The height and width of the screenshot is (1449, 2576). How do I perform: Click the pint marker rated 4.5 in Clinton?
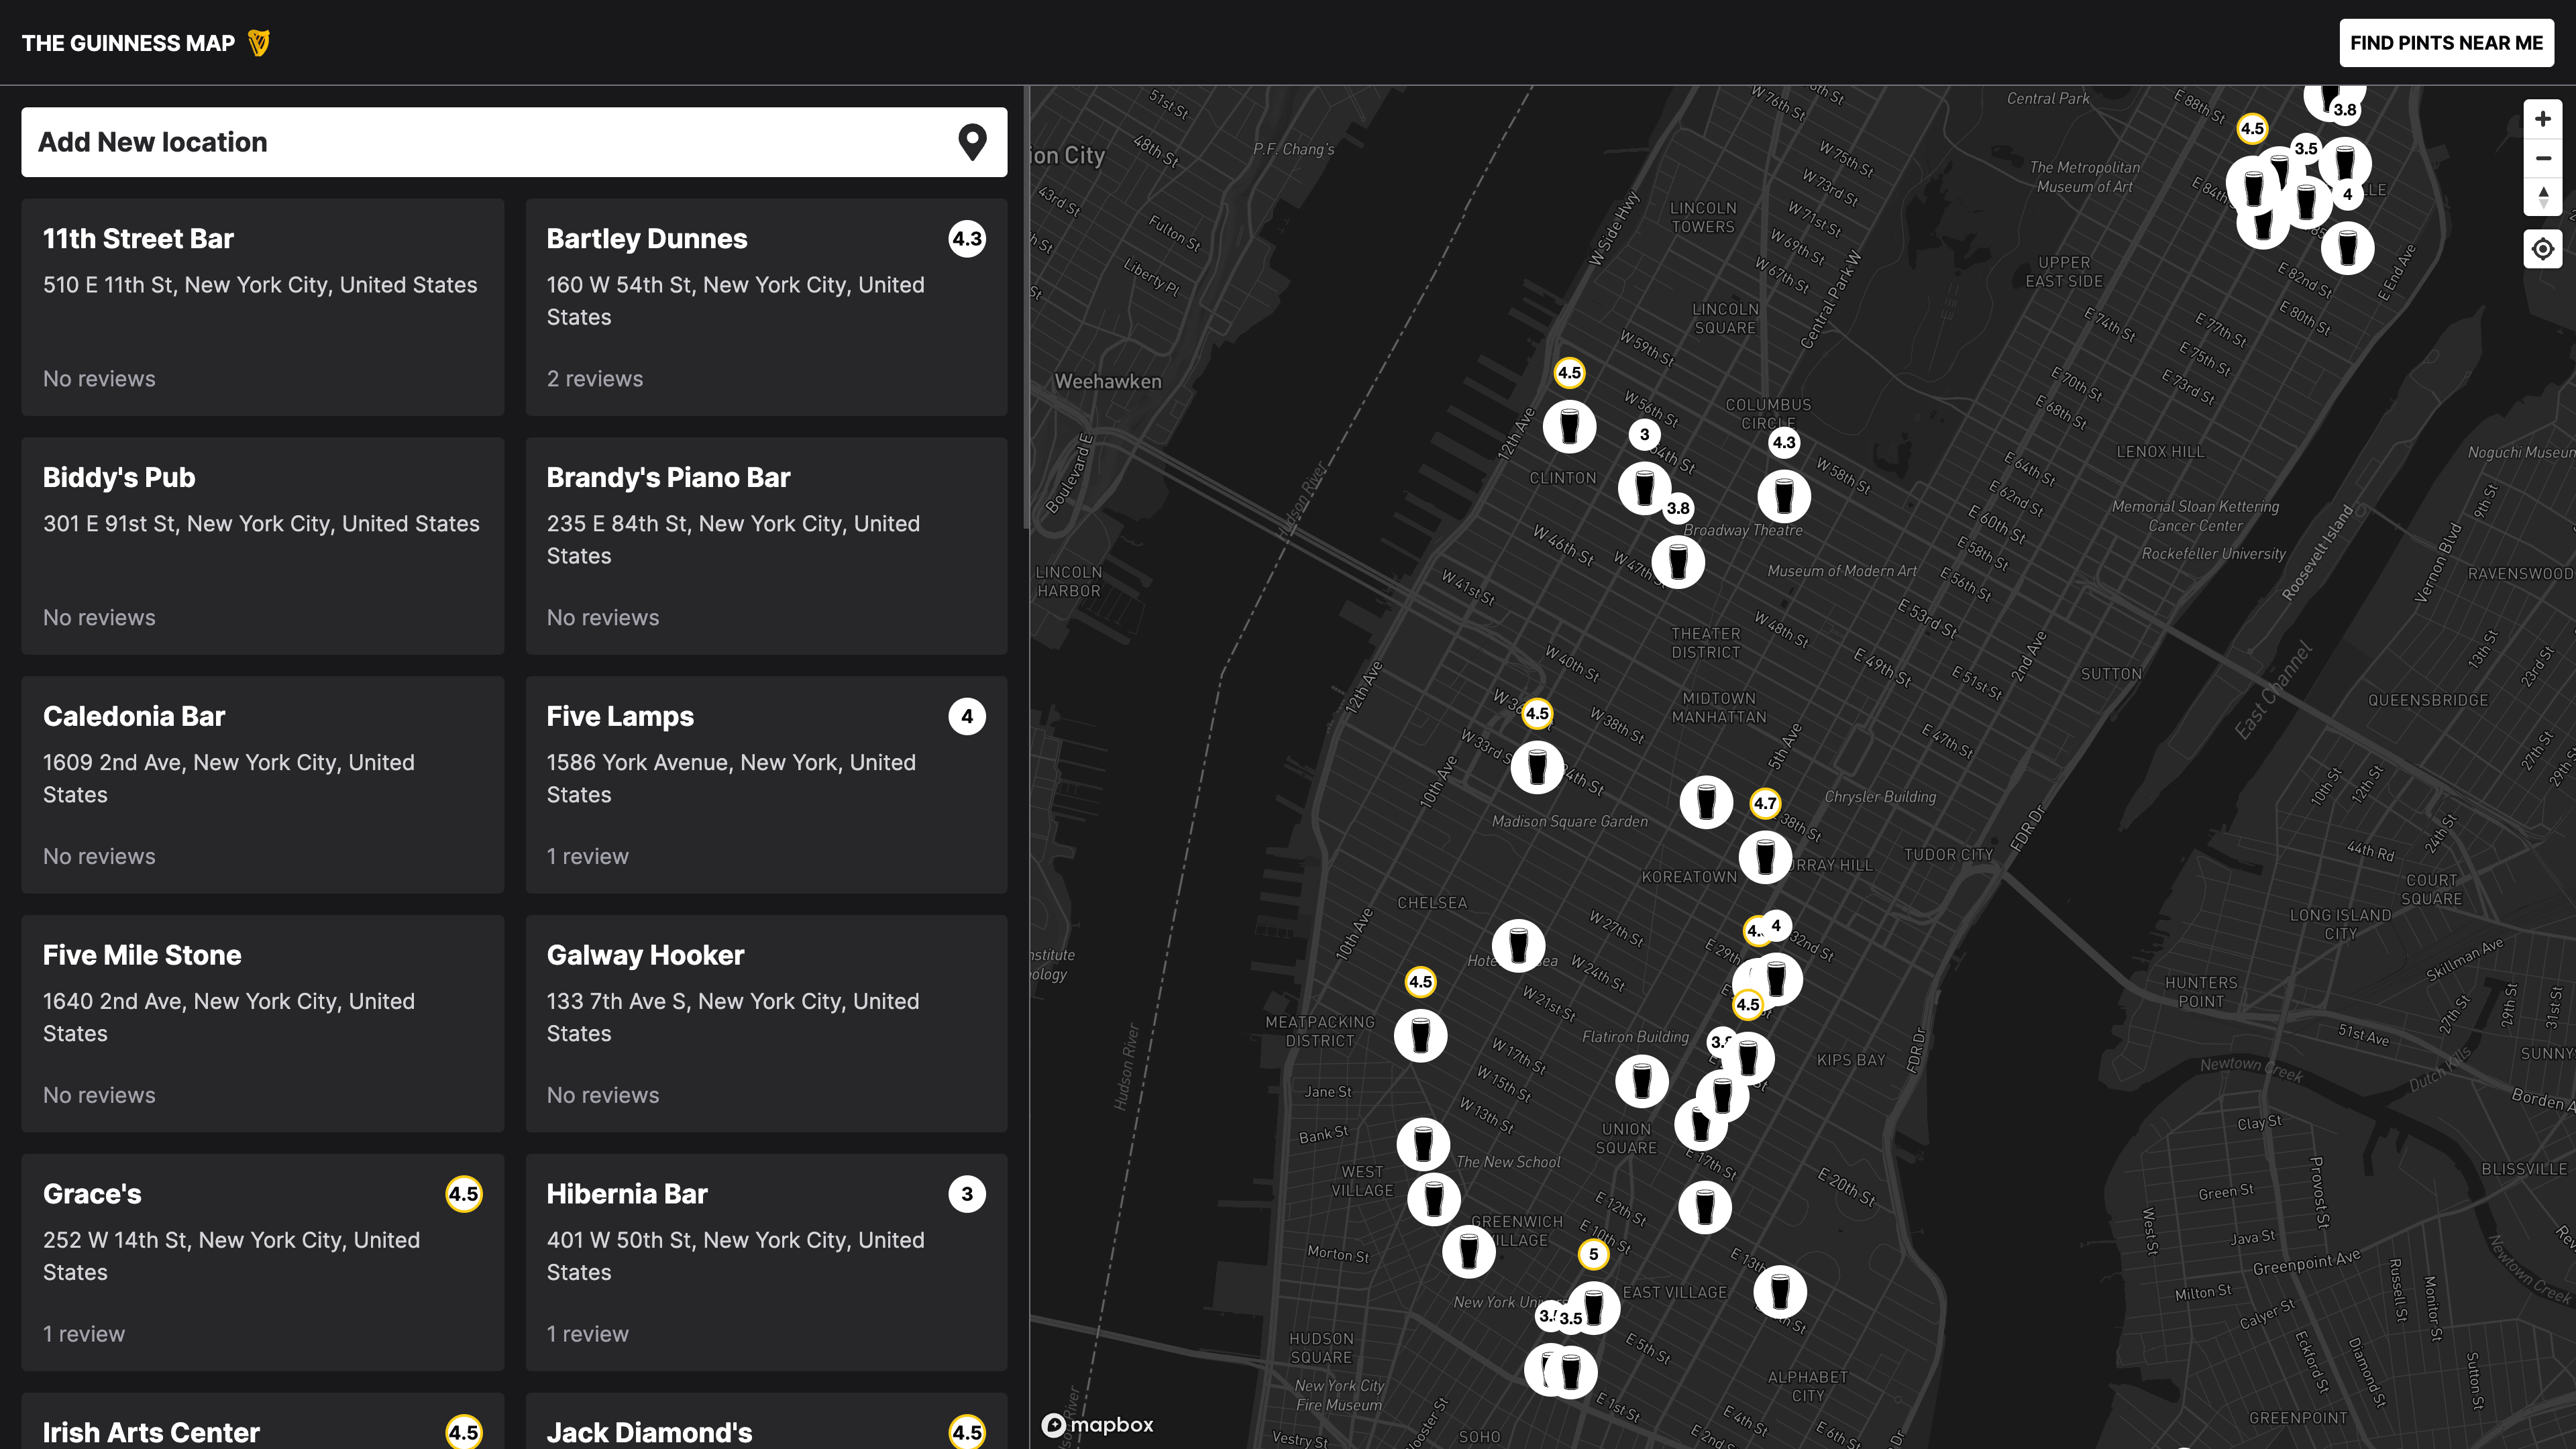1569,427
